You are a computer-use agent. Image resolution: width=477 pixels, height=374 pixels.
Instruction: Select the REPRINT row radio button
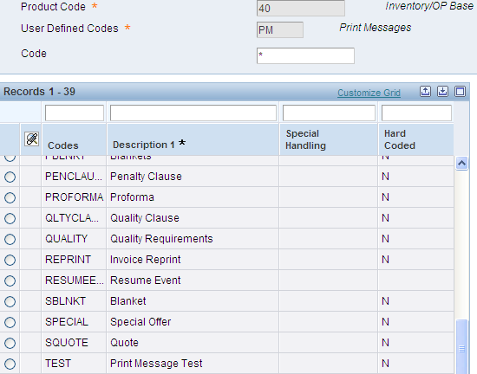pyautogui.click(x=10, y=260)
